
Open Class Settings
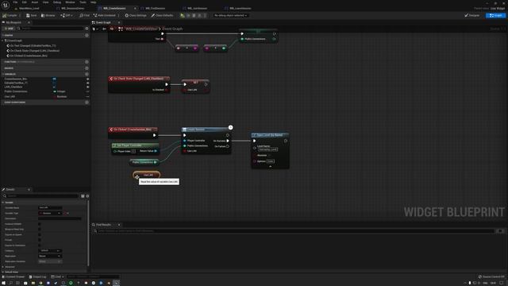pos(136,15)
